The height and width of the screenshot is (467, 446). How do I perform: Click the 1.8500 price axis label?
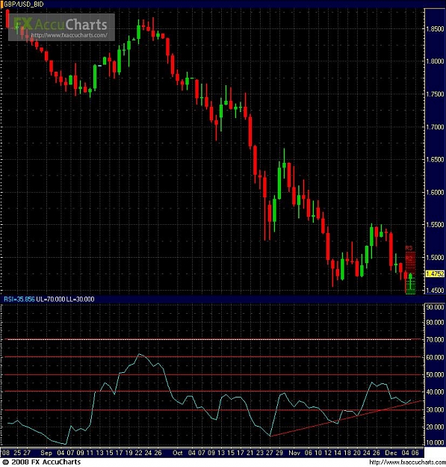coord(435,29)
